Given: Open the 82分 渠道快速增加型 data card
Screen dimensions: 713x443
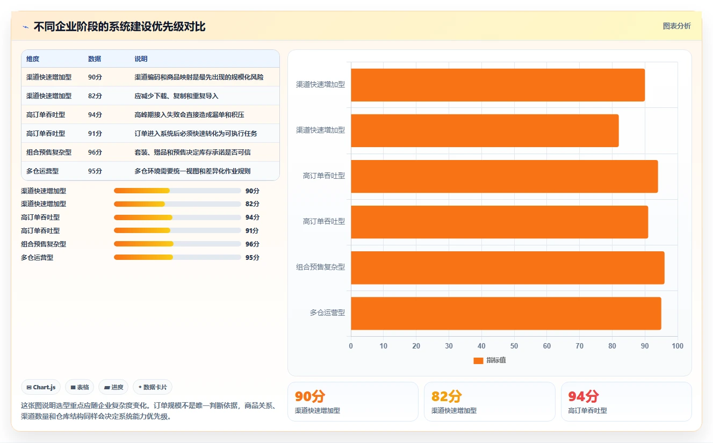Looking at the screenshot, I should (x=489, y=402).
